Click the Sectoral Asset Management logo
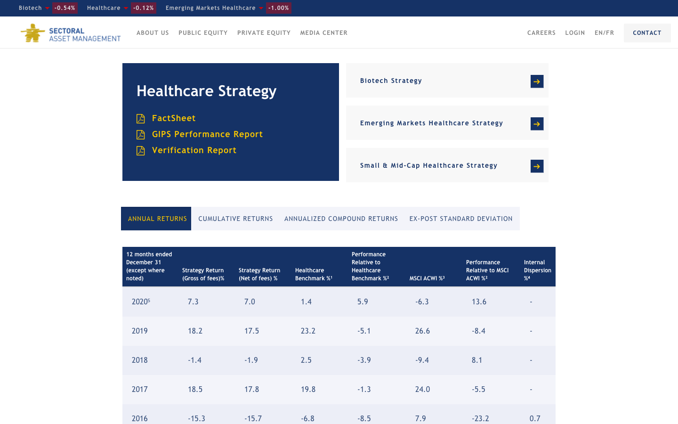The height and width of the screenshot is (424, 678). (x=71, y=33)
